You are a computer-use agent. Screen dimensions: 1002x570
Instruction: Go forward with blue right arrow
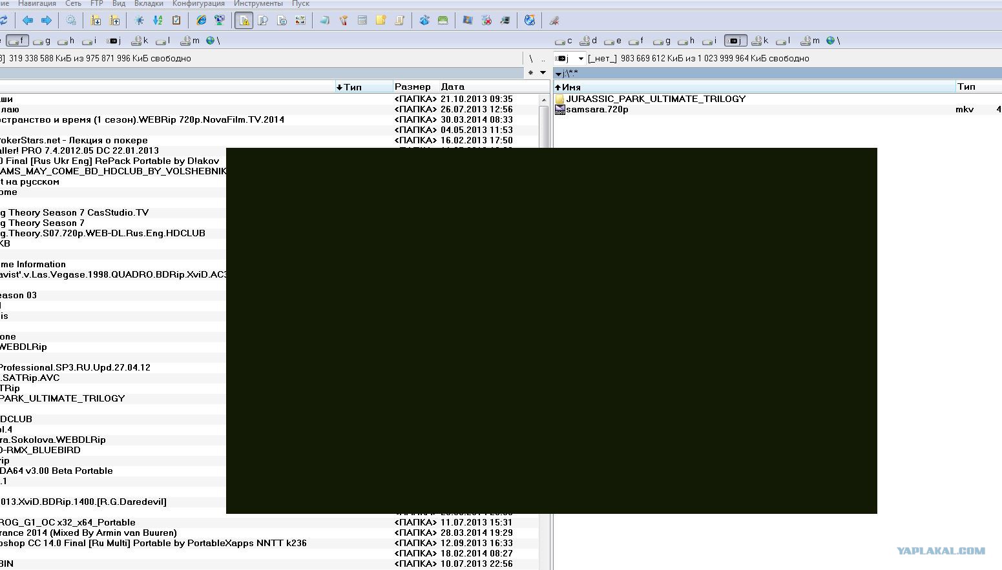pyautogui.click(x=47, y=21)
